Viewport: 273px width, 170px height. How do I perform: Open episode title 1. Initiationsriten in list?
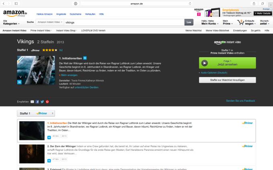coord(57,123)
